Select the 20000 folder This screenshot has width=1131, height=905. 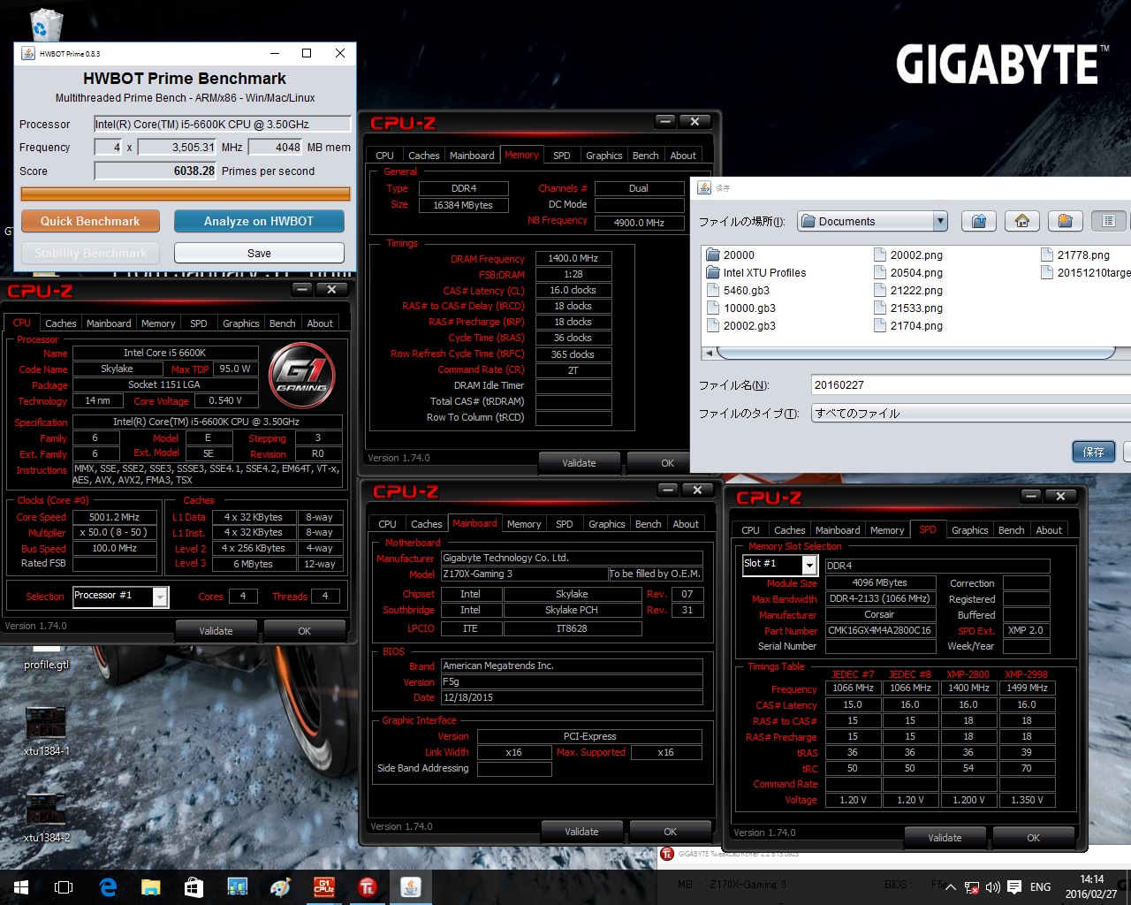point(731,255)
